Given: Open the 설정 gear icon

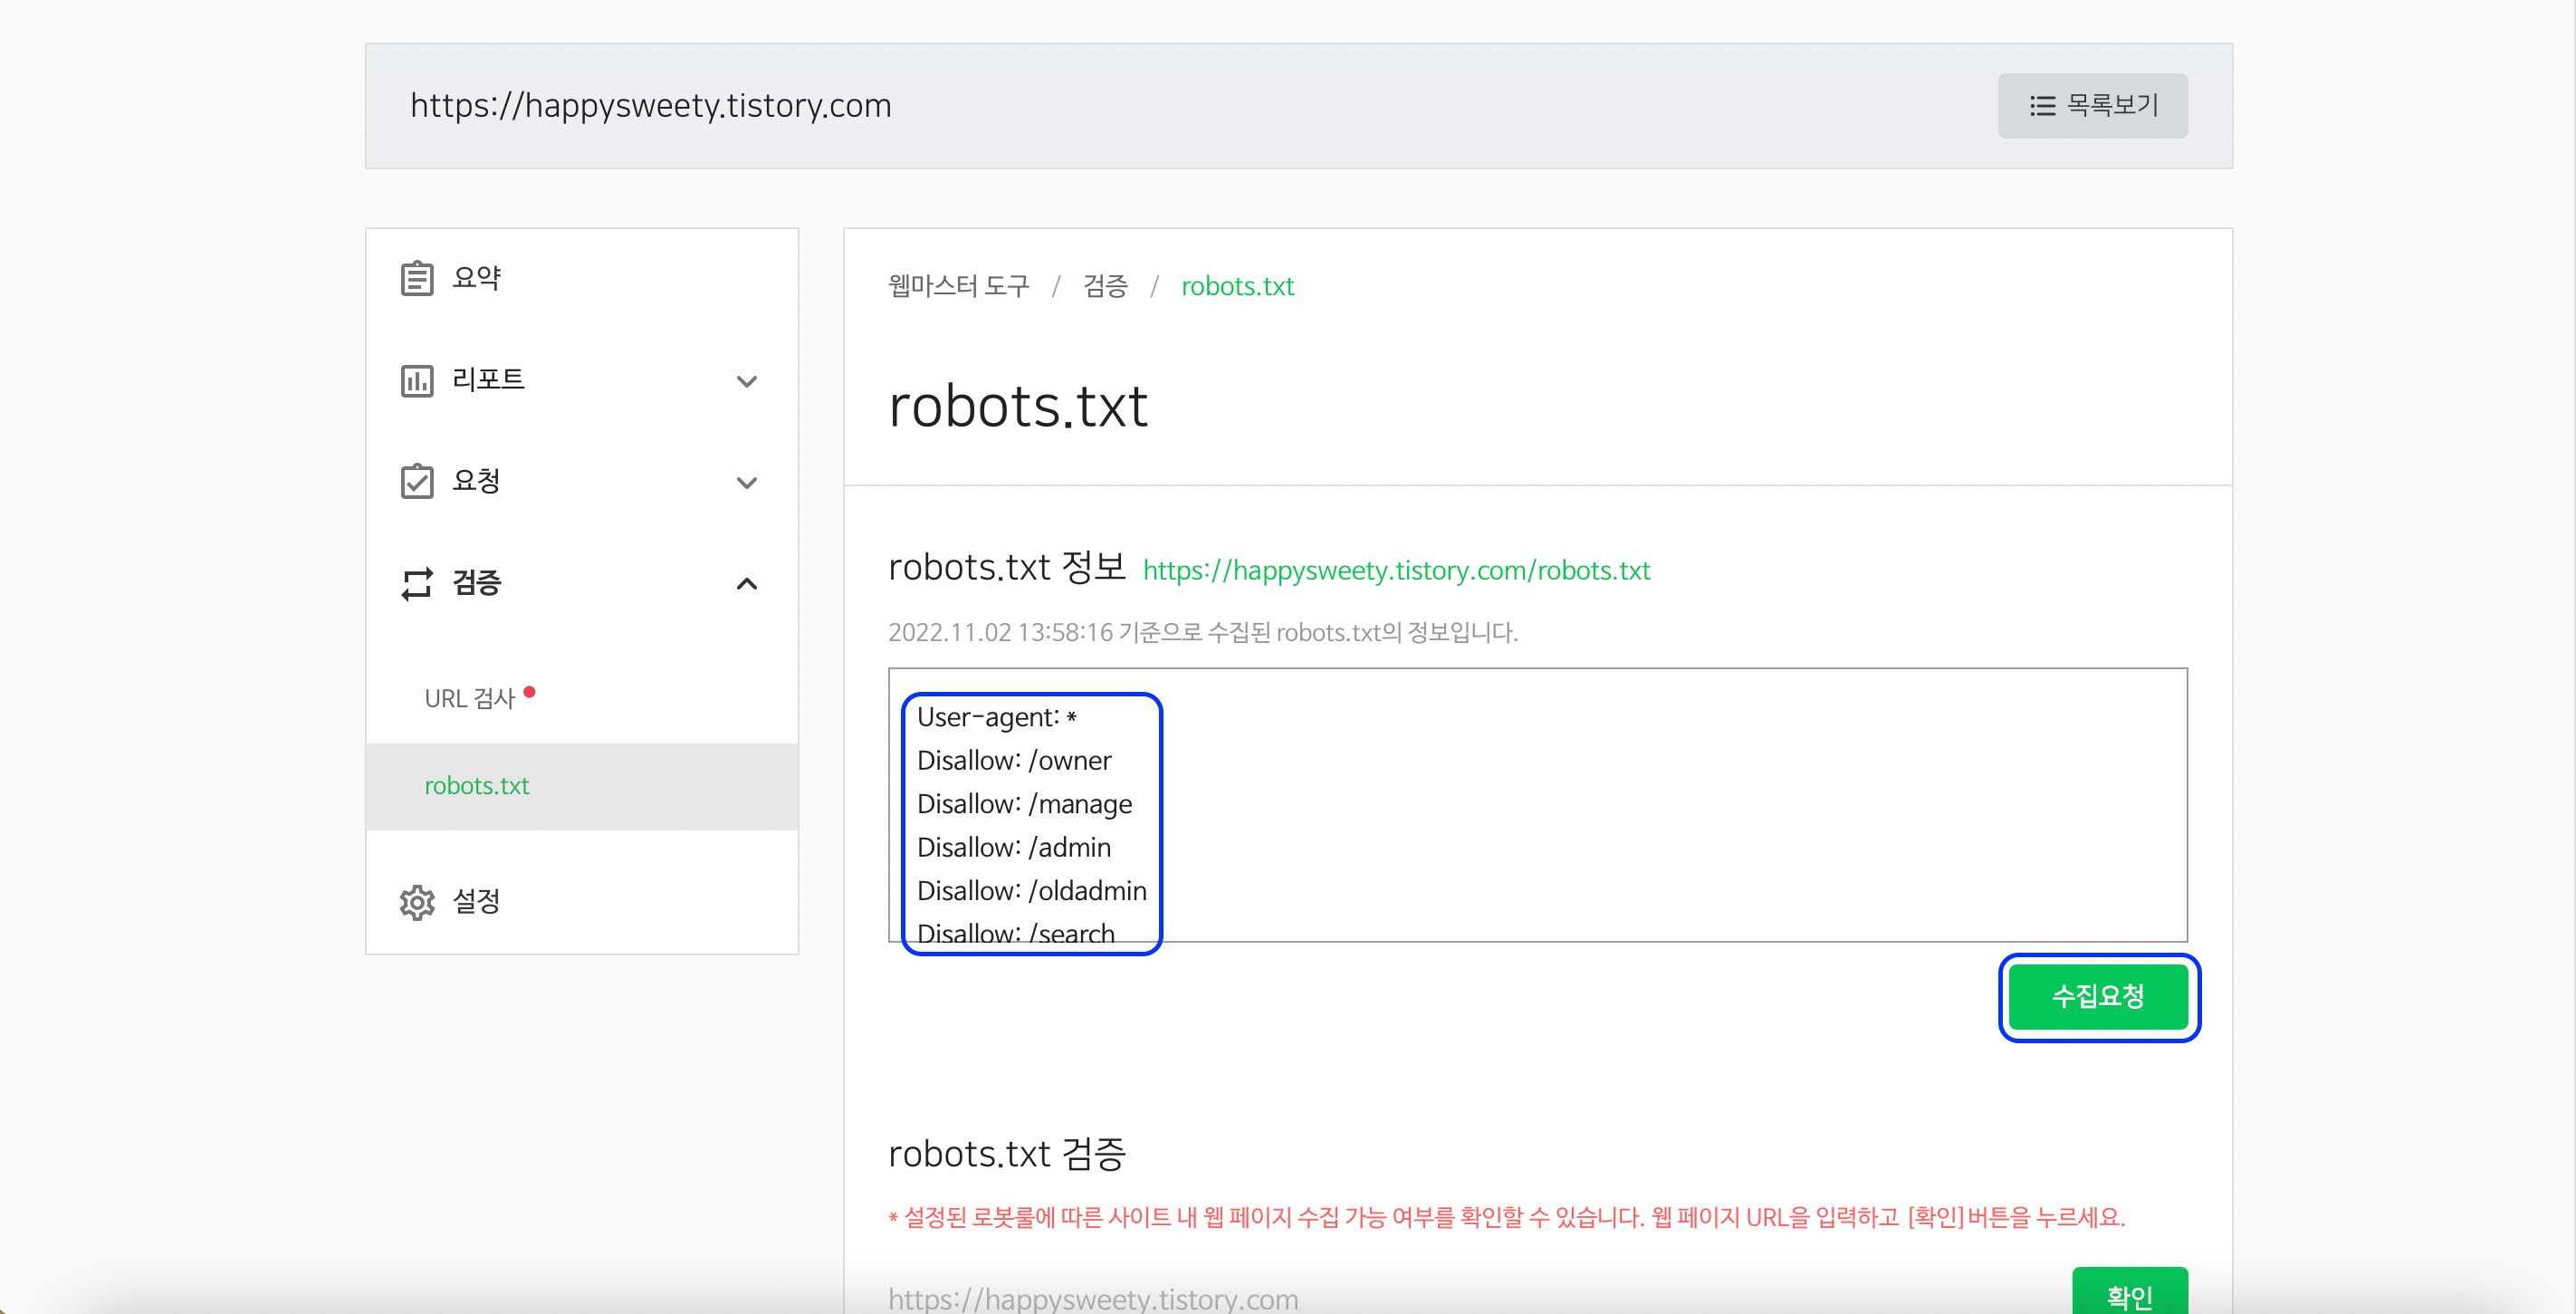Looking at the screenshot, I should pos(417,902).
